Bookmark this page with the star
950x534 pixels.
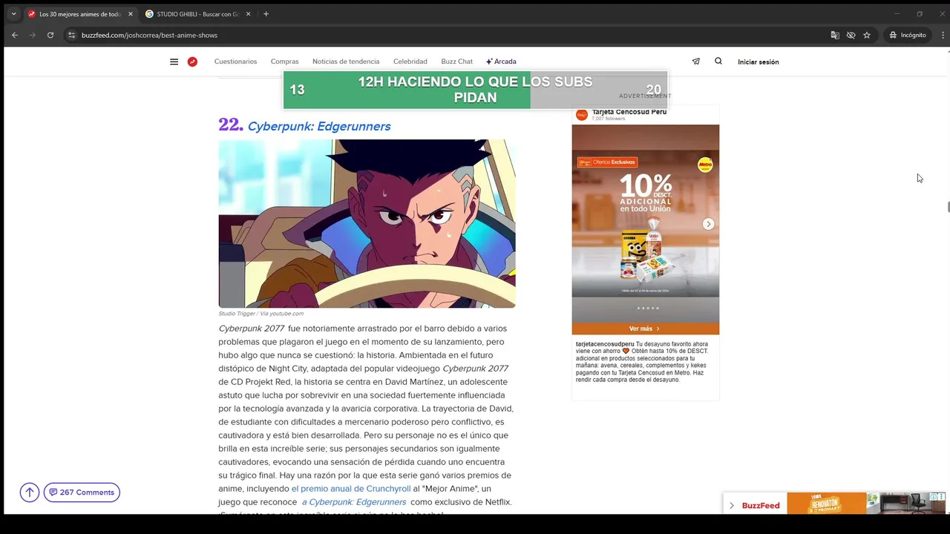click(x=867, y=35)
